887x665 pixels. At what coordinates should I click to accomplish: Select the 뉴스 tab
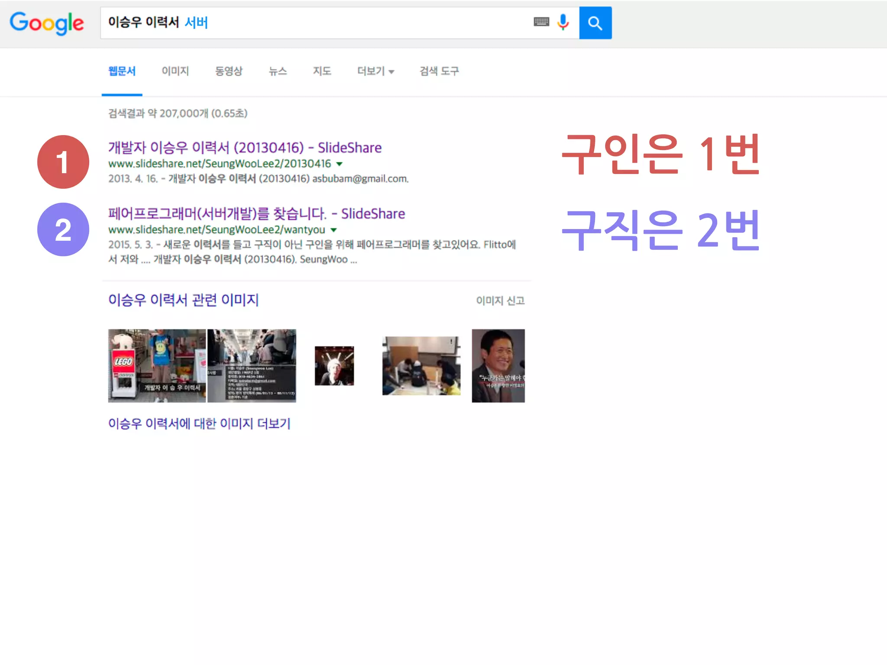pyautogui.click(x=278, y=71)
